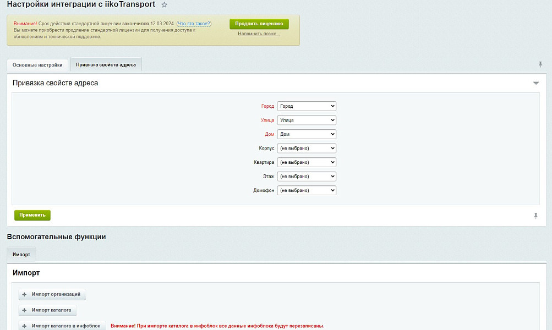
Task: Open the Что это такое? help link
Action: [x=193, y=23]
